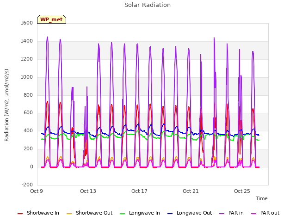Click the 200 y-axis tick label
The width and height of the screenshot is (296, 222).
click(x=28, y=149)
